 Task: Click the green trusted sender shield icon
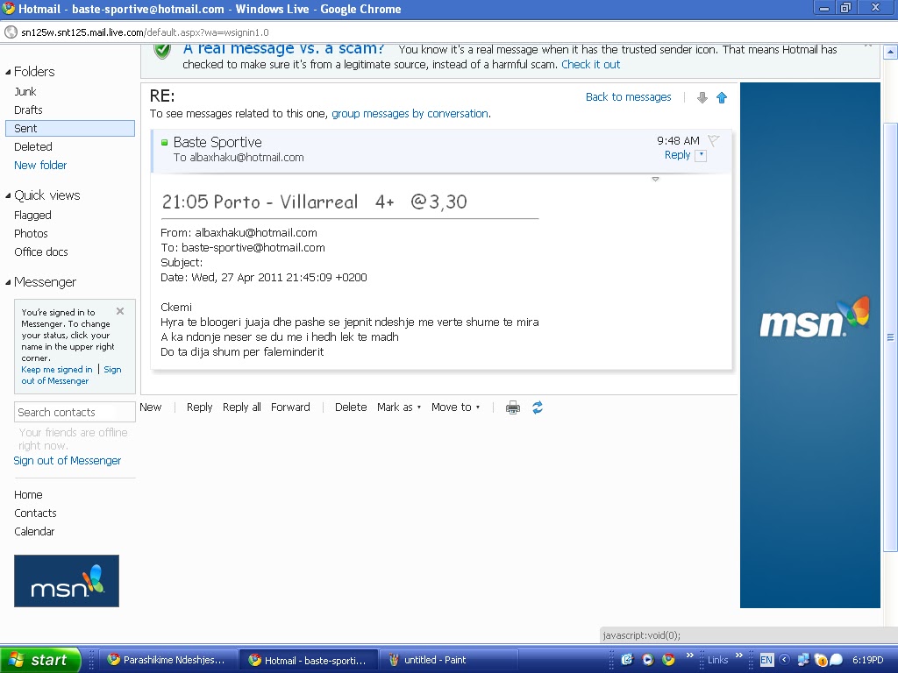coord(162,50)
